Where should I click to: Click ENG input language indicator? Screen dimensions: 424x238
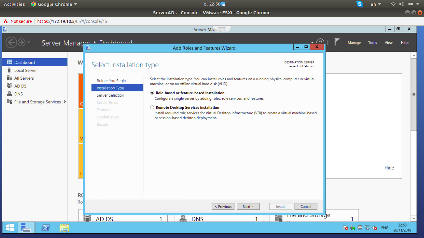(385, 228)
